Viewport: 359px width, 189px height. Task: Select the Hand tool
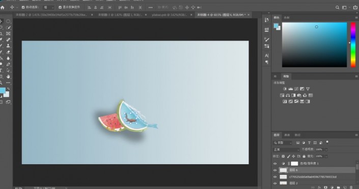(8, 77)
